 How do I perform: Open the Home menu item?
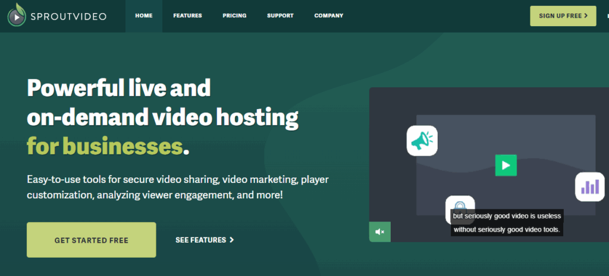pyautogui.click(x=144, y=16)
